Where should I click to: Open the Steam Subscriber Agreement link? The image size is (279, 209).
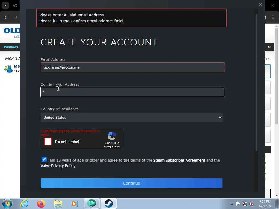pos(179,160)
